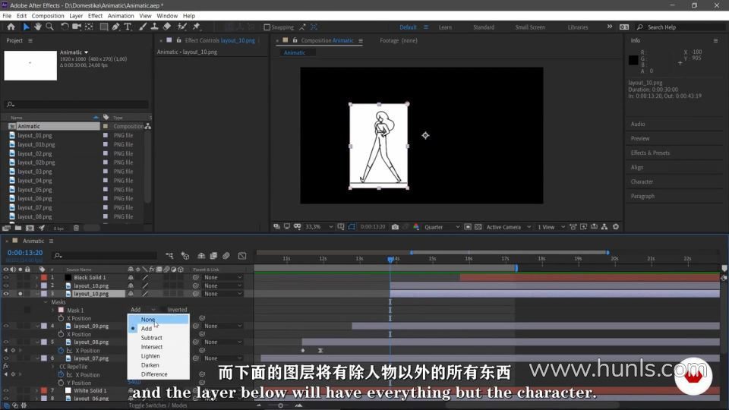Open the Active Camera dropdown
This screenshot has width=729, height=410.
[509, 227]
